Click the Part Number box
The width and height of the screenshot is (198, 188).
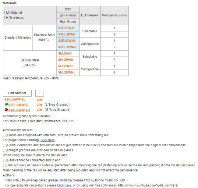point(17,93)
